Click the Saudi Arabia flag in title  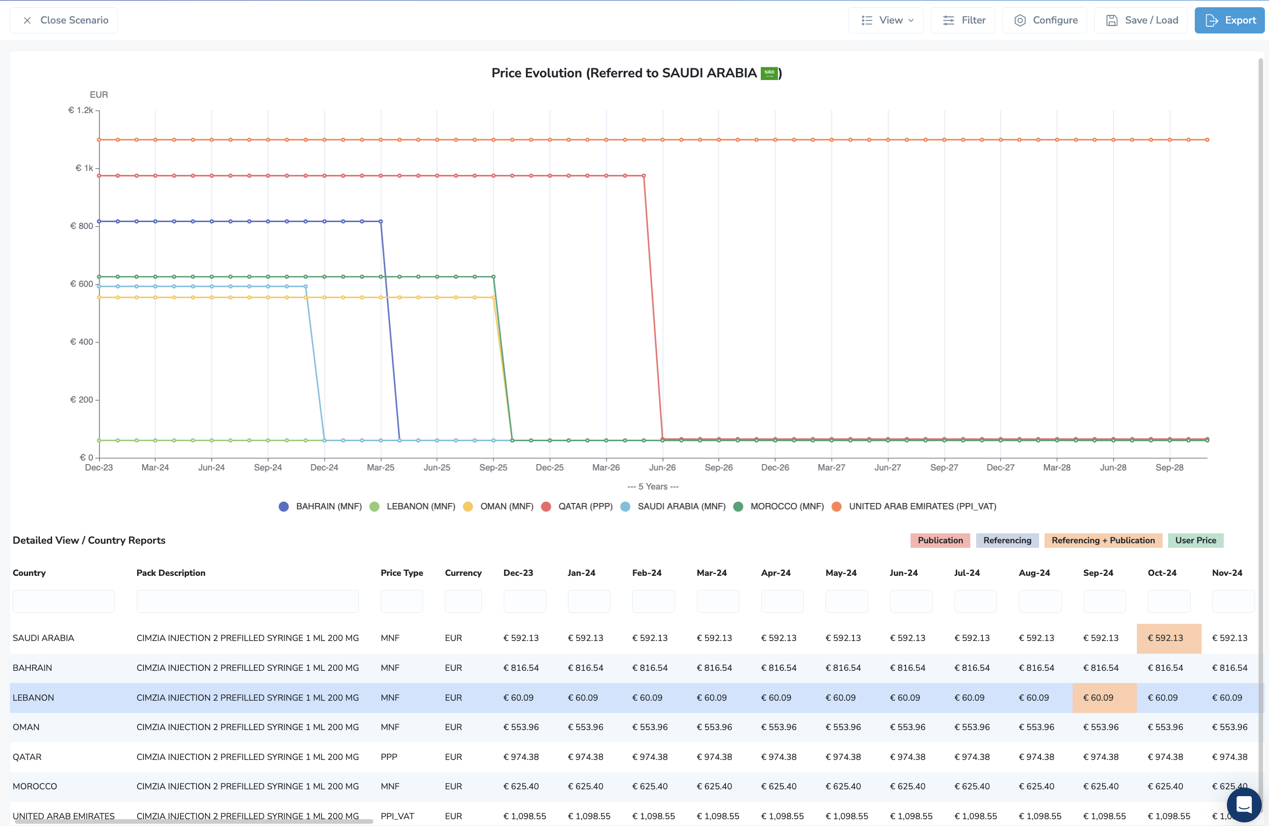pos(769,73)
